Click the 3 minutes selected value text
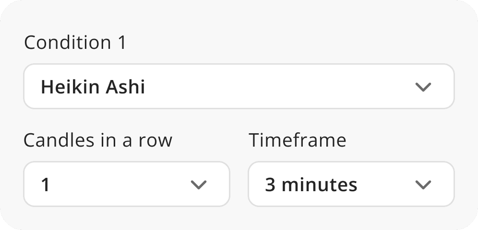This screenshot has width=478, height=230. [x=311, y=184]
